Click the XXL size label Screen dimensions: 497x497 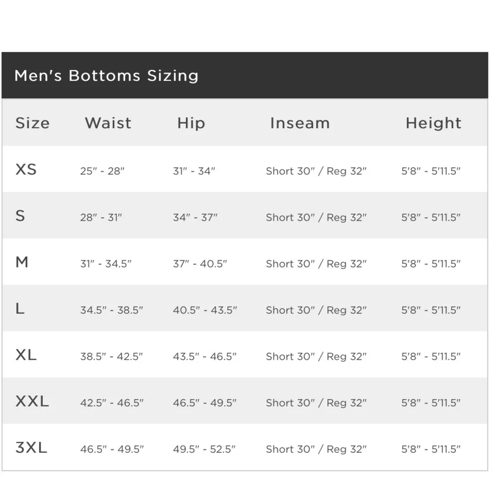[x=32, y=401]
